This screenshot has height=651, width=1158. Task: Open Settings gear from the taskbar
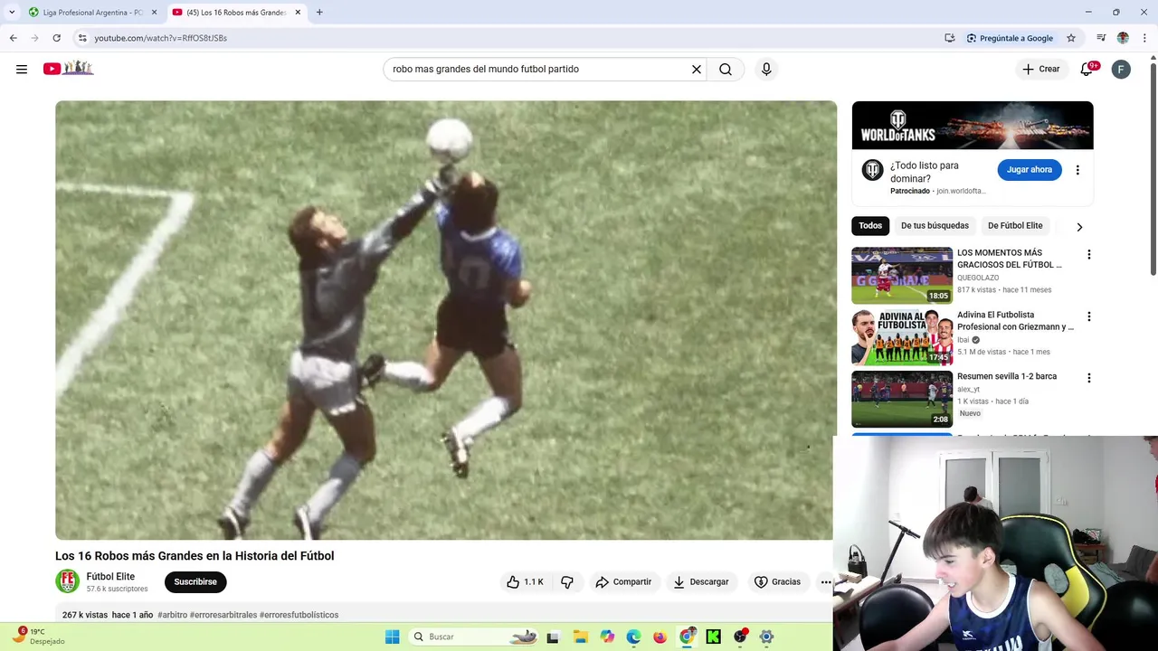(x=766, y=637)
